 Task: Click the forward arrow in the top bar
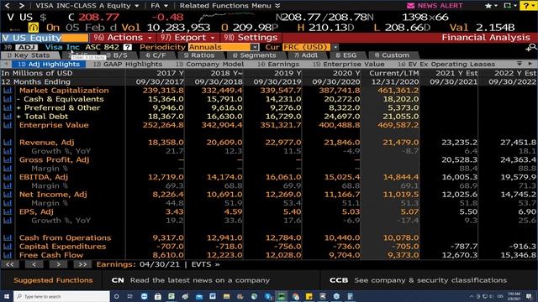[x=21, y=6]
